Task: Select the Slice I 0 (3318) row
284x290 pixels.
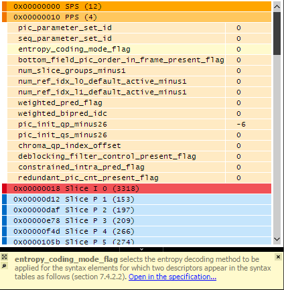Action: coord(137,188)
